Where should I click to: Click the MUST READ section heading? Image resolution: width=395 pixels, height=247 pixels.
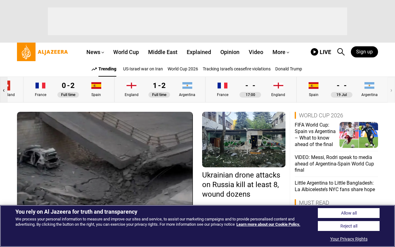(314, 203)
